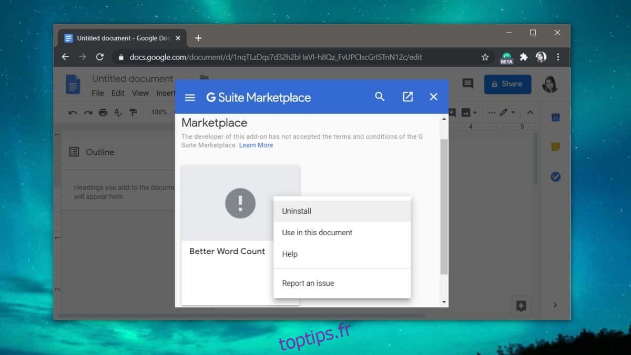Open the Edit menu

[x=118, y=93]
